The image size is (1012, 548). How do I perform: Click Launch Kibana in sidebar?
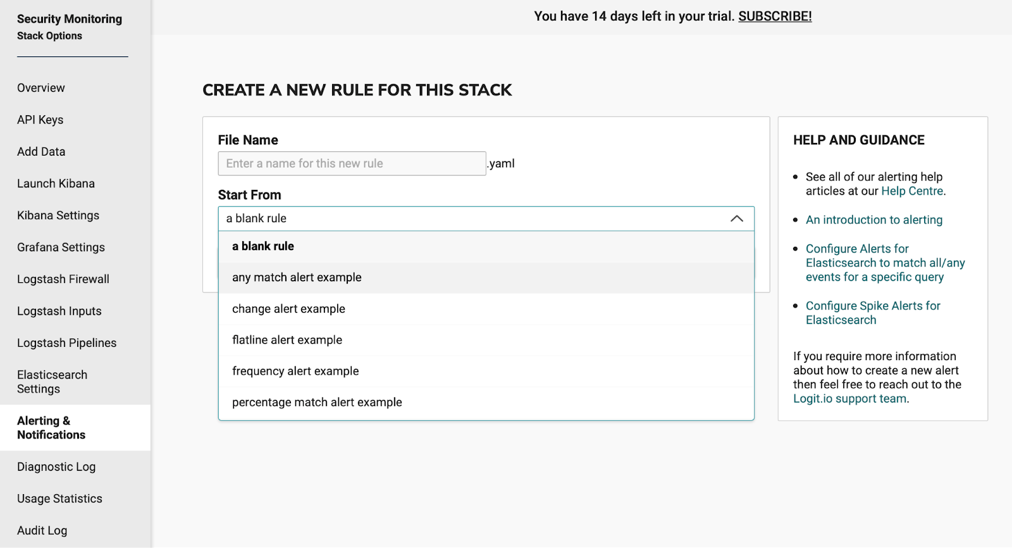click(56, 184)
